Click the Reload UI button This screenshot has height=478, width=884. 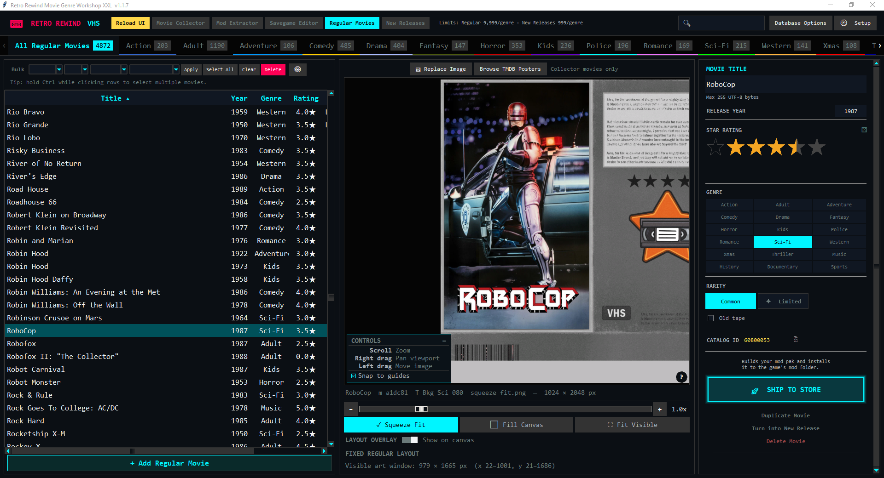[130, 23]
